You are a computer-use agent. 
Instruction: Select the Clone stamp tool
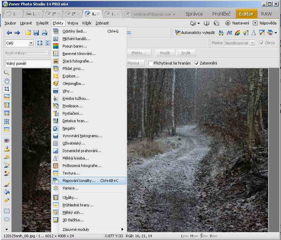tap(6, 149)
